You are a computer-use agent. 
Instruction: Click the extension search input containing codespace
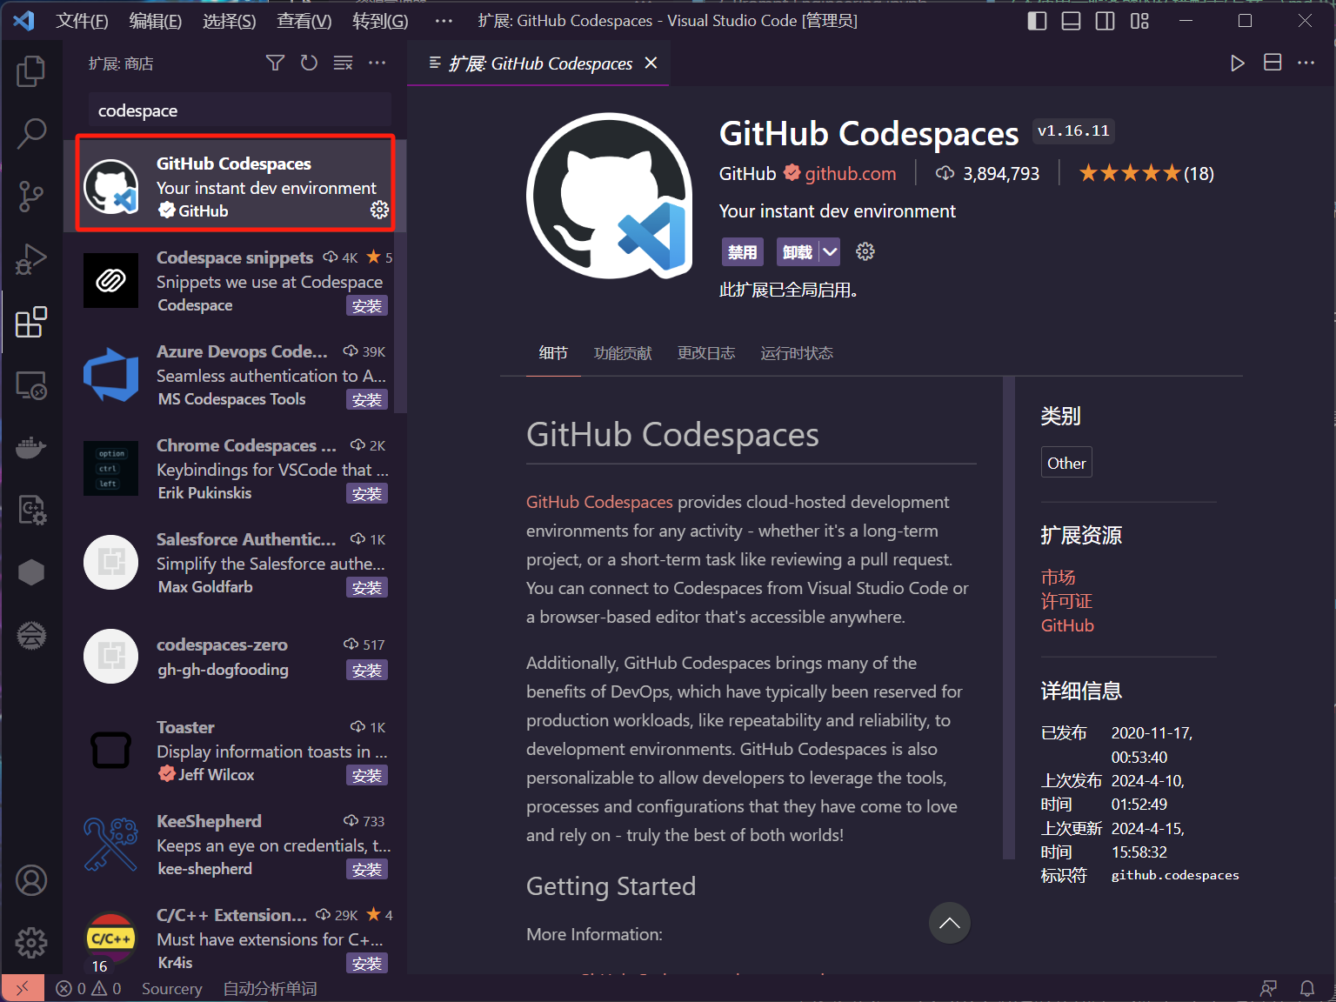point(238,110)
